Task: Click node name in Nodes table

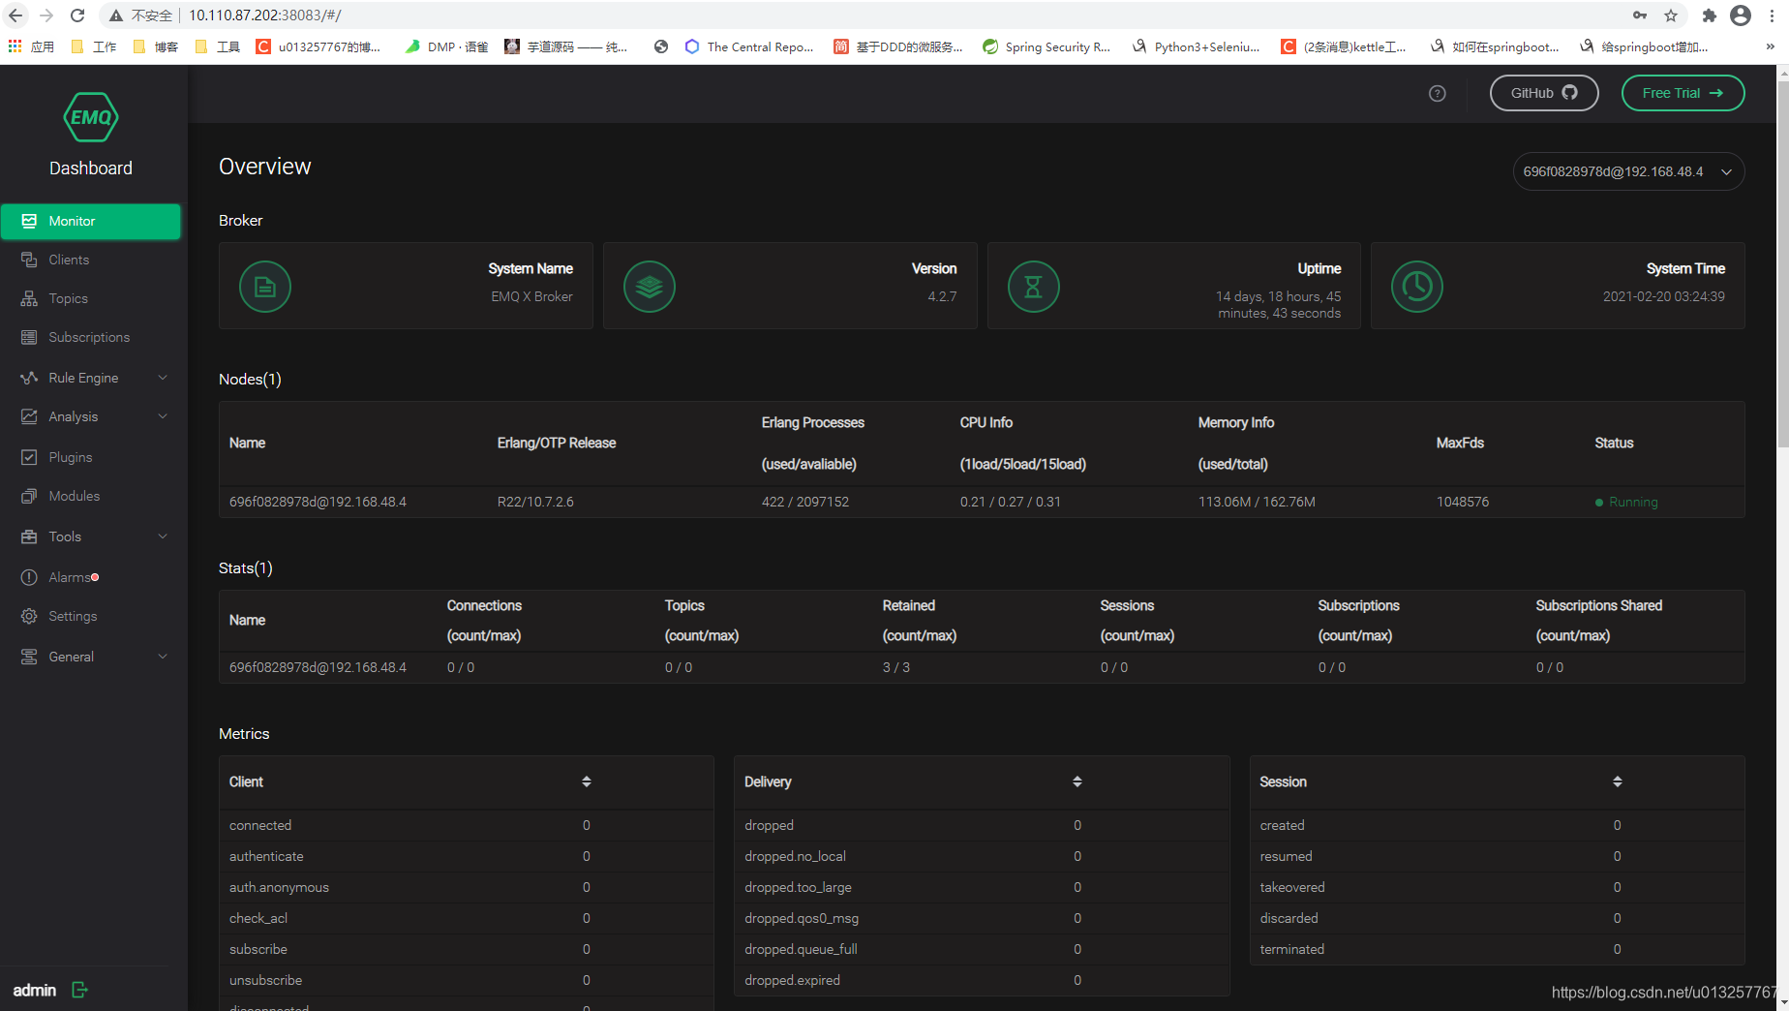Action: [x=318, y=502]
